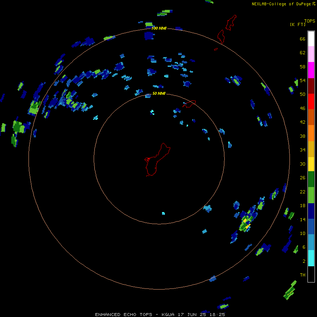
Task: Click the TOPS legend title
Action: 310,21
